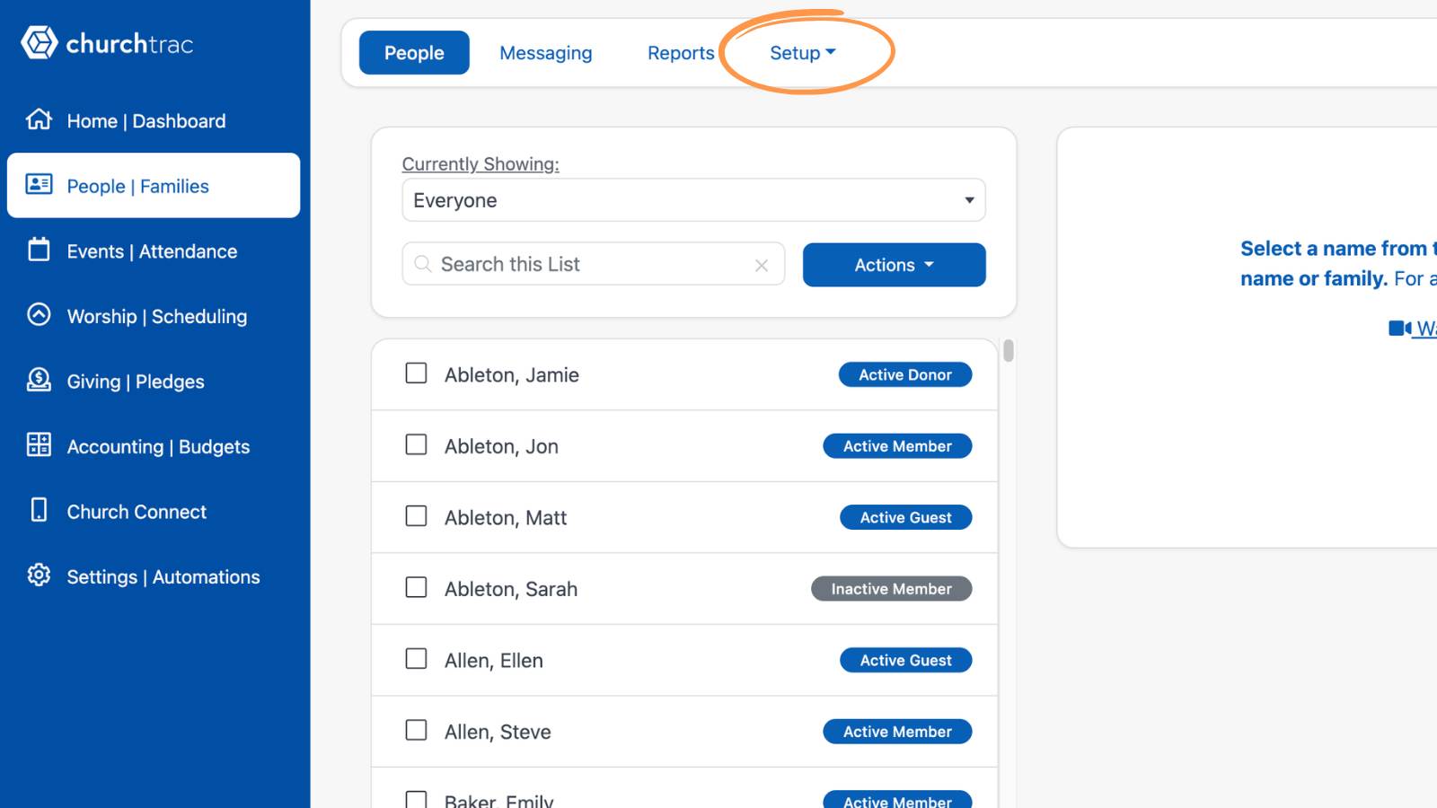Click the Settings gear icon
Image resolution: width=1437 pixels, height=808 pixels.
[x=39, y=575]
